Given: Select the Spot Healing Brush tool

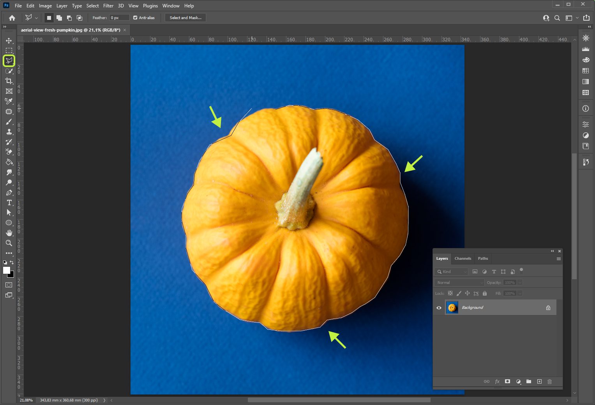Looking at the screenshot, I should (9, 111).
